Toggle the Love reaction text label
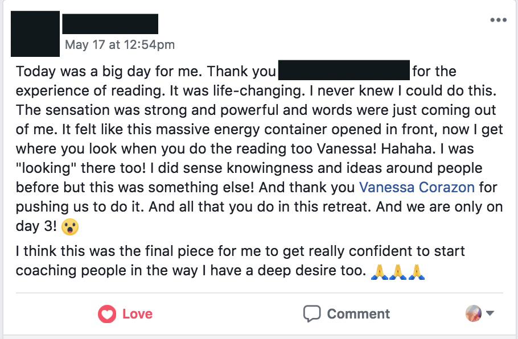518x339 pixels. pyautogui.click(x=137, y=314)
